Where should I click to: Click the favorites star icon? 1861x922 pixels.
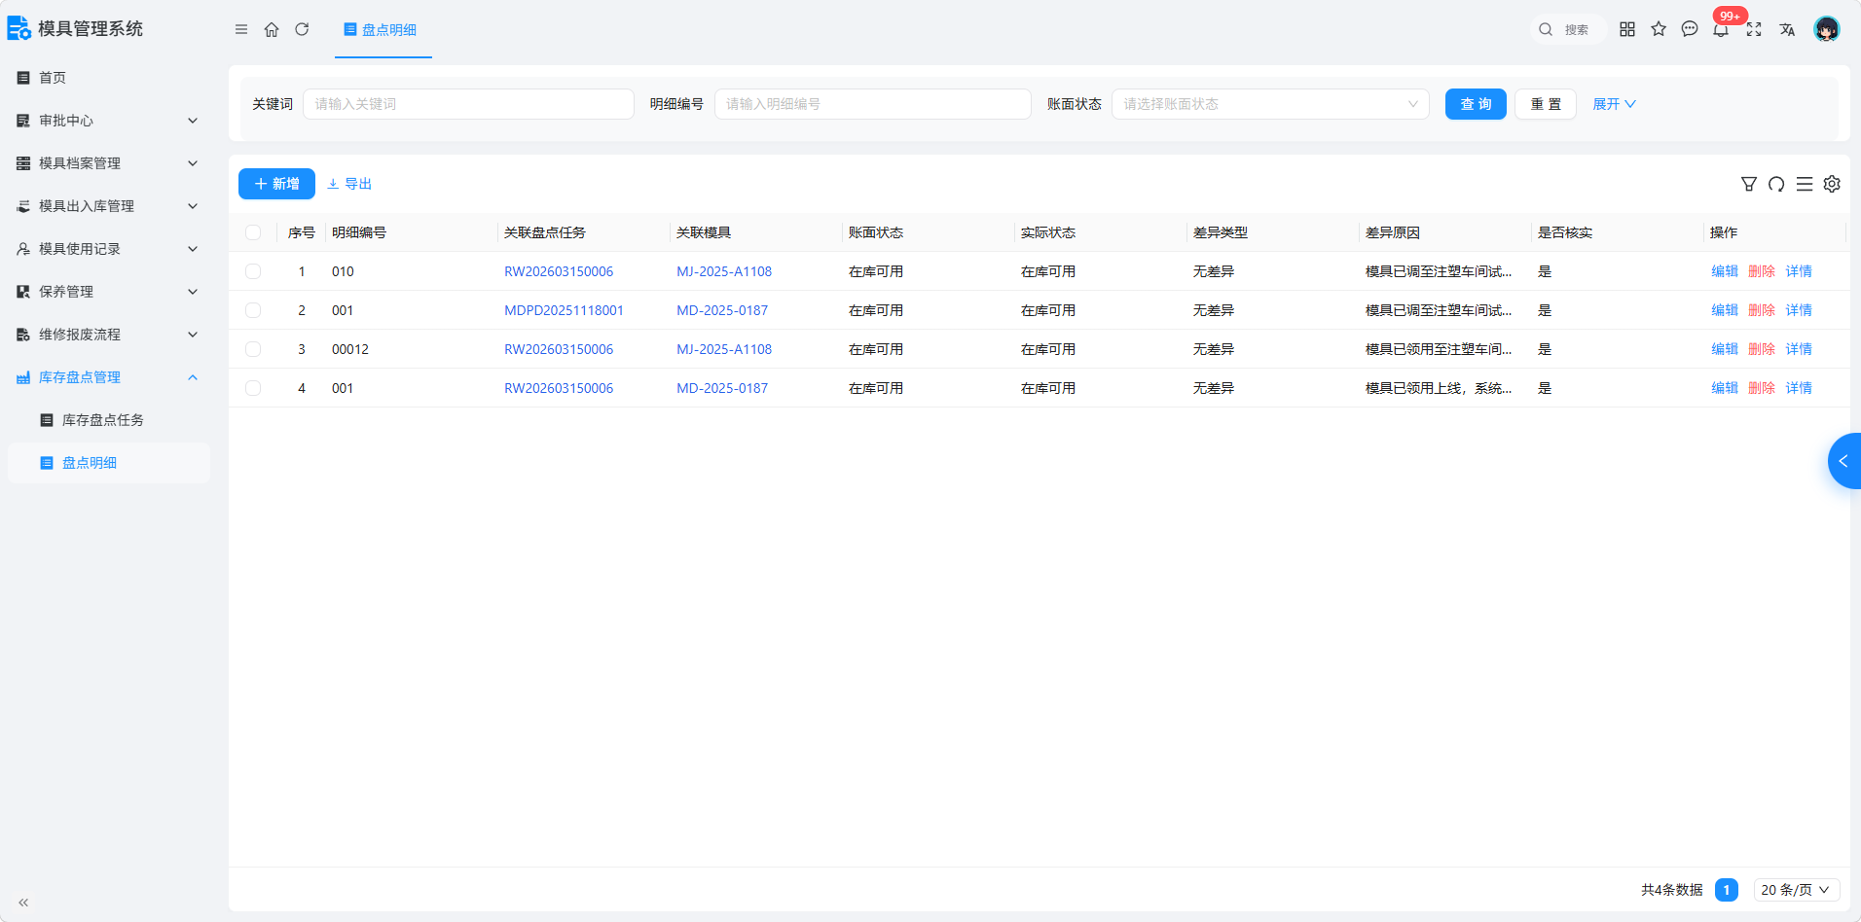pyautogui.click(x=1659, y=29)
